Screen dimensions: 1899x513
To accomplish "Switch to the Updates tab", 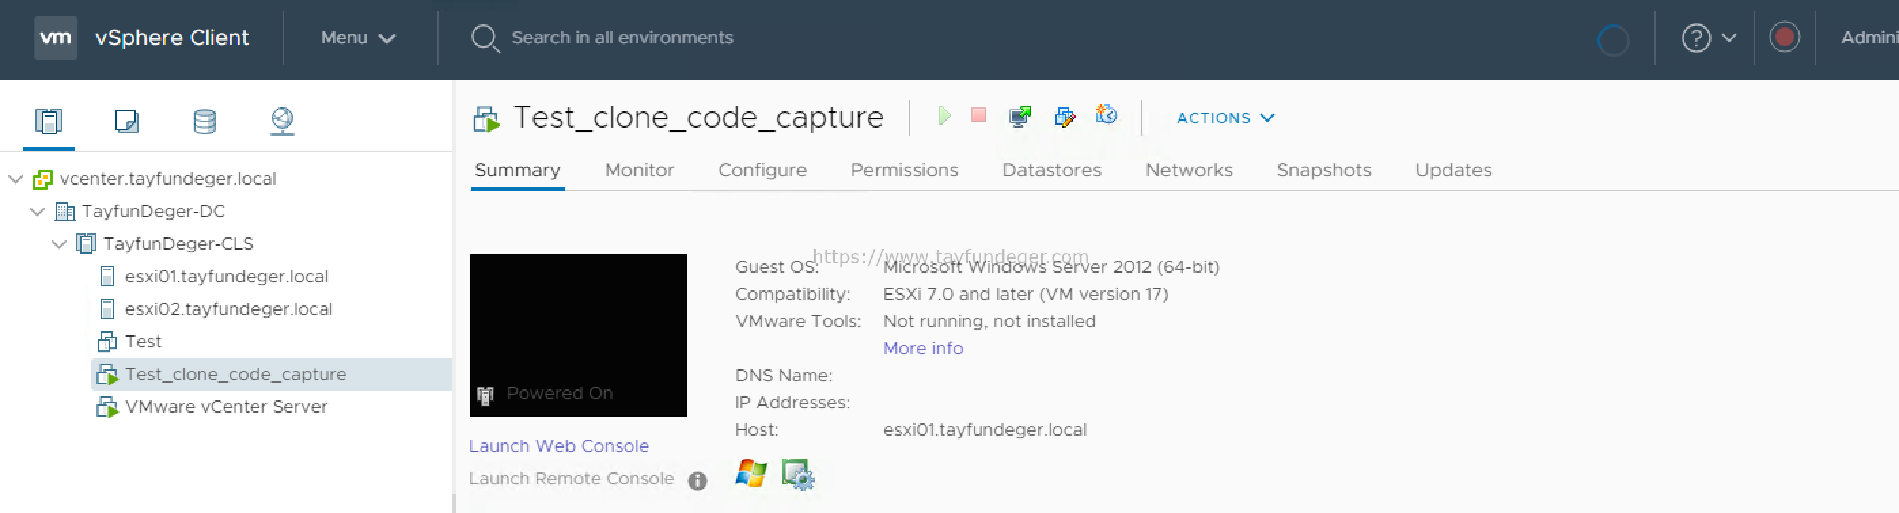I will (1453, 170).
